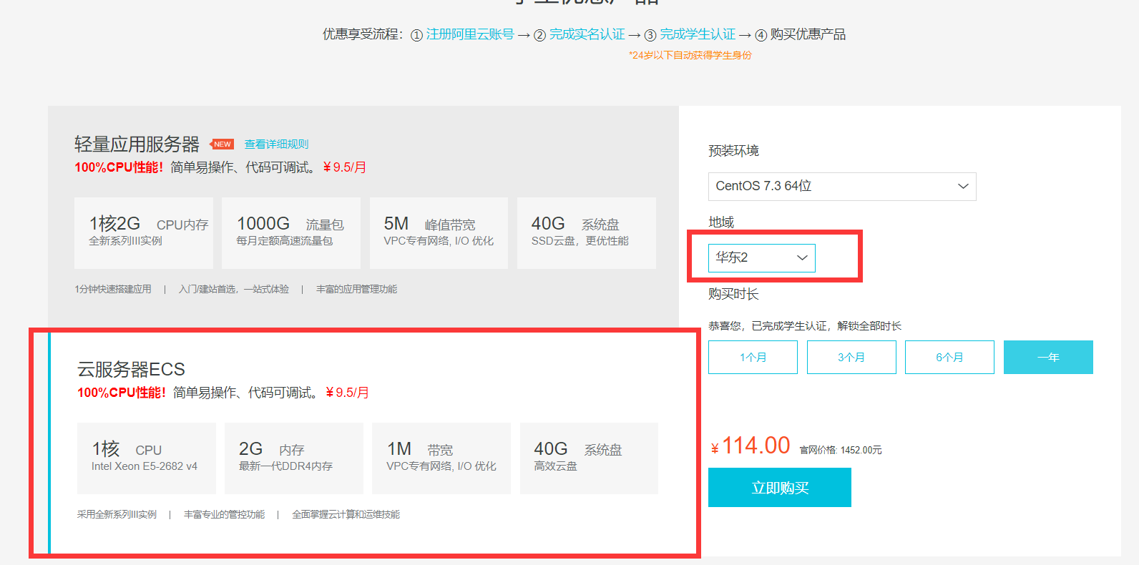Click the 40G 系统盘 SSD云盘 tile
The width and height of the screenshot is (1139, 565).
(x=587, y=233)
